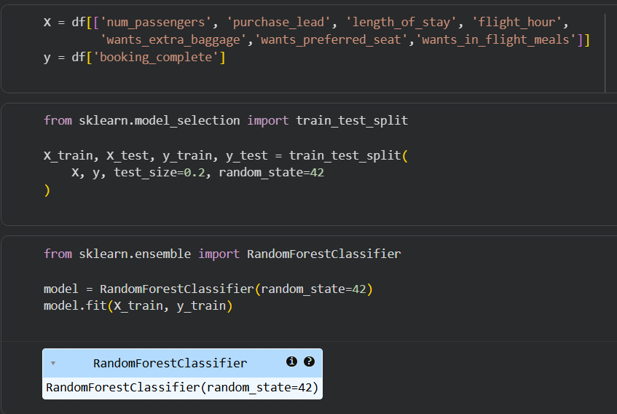
Task: Click random_state=42 in train_test_split call
Action: [x=271, y=173]
